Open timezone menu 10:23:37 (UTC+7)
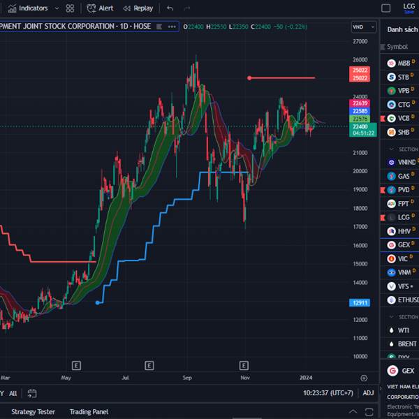The image size is (419, 419). (328, 392)
